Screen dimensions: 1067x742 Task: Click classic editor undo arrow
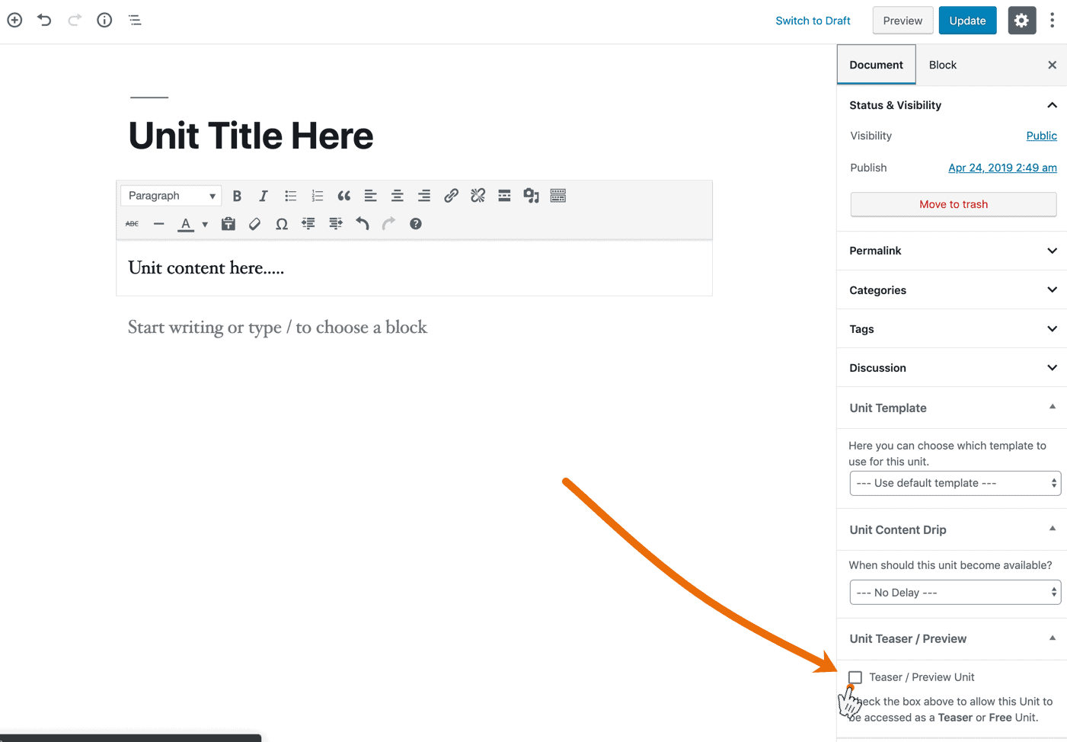pyautogui.click(x=363, y=224)
